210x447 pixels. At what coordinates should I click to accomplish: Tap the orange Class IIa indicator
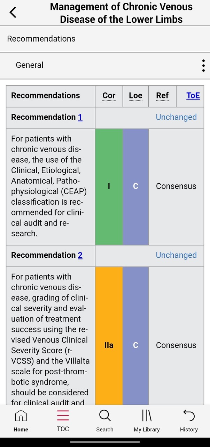[109, 345]
